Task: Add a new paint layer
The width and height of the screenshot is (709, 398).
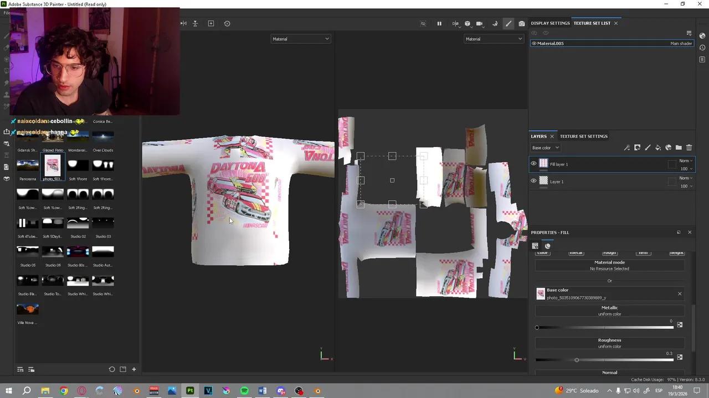Action: pos(648,148)
